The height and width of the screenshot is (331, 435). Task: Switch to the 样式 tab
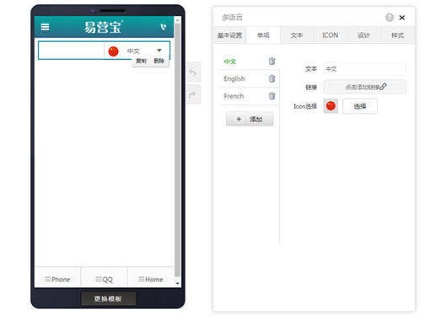(397, 35)
